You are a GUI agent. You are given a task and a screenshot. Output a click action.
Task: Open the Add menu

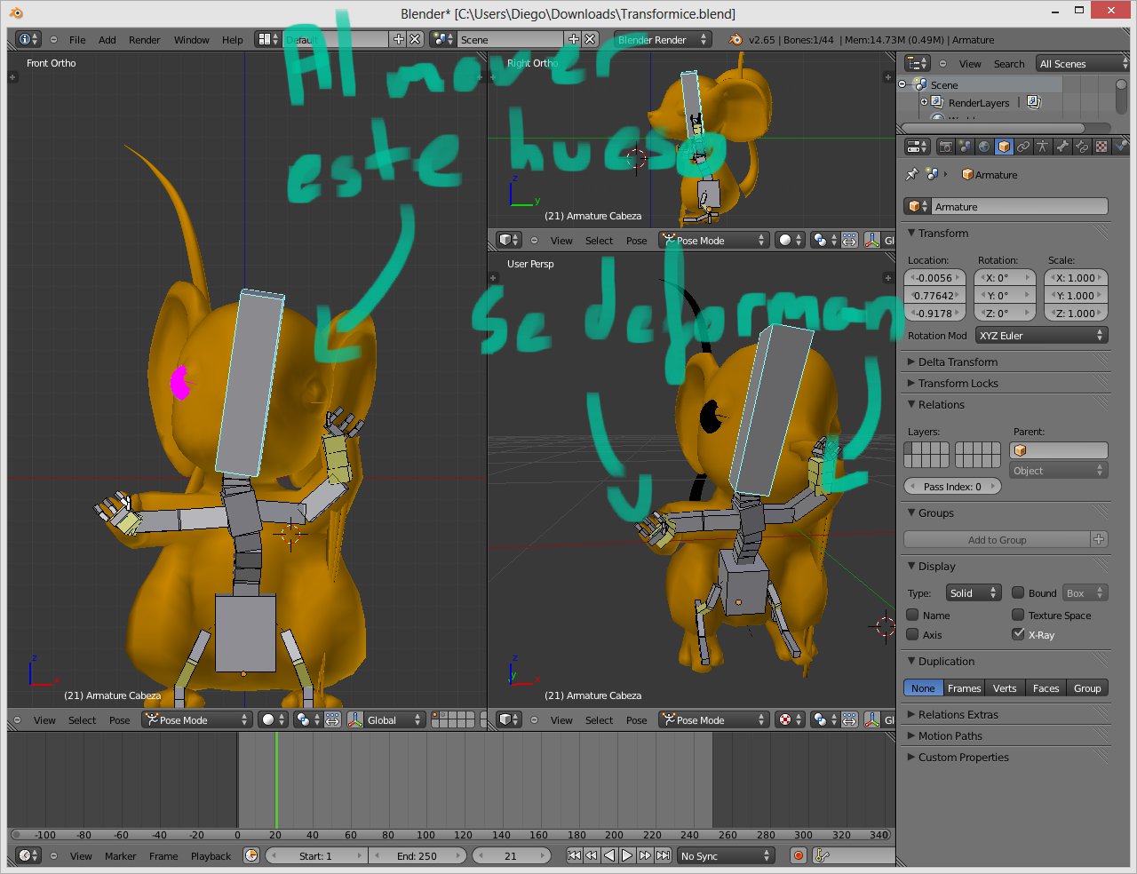(x=107, y=39)
